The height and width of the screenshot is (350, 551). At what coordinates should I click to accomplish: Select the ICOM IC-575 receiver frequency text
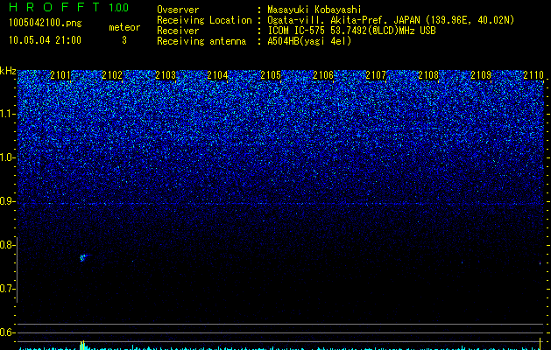[x=351, y=31]
